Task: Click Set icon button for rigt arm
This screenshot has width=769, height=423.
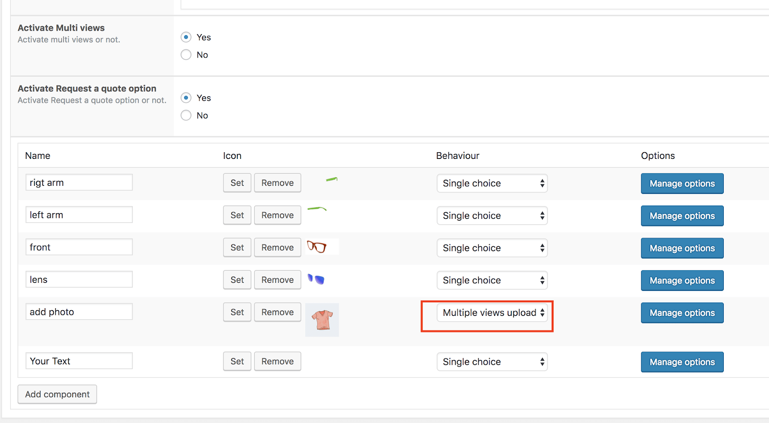Action: (x=237, y=183)
